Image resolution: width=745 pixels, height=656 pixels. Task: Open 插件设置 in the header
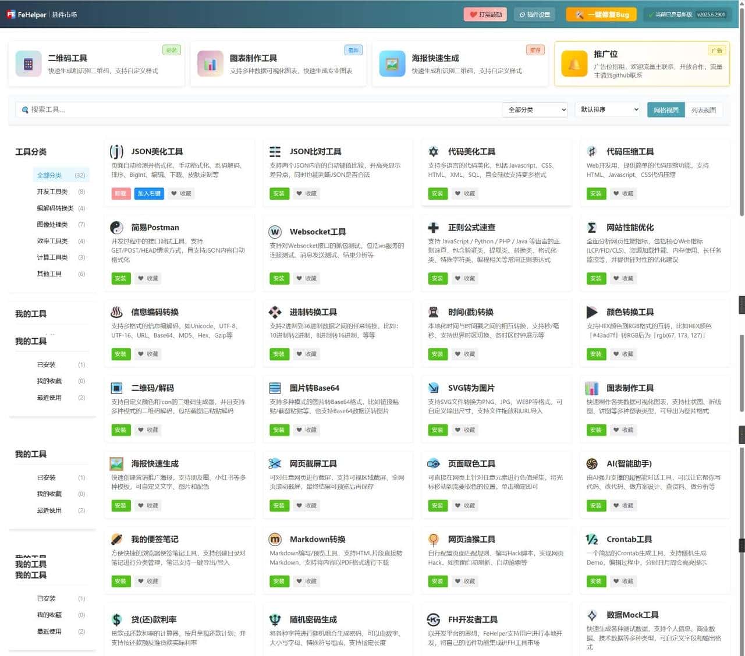[534, 15]
